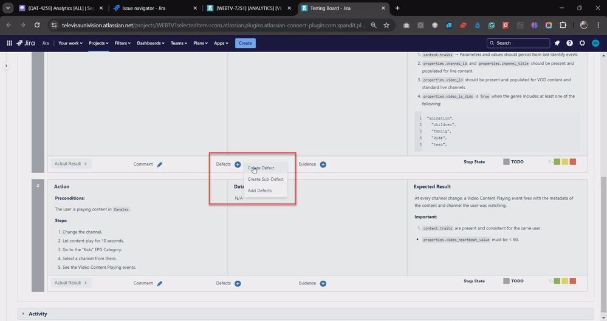
Task: Close the Issue navigator tab
Action: 194,8
